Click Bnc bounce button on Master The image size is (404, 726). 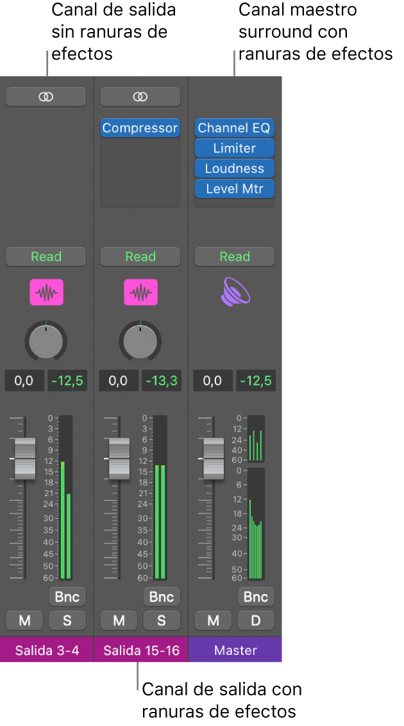coord(257,597)
